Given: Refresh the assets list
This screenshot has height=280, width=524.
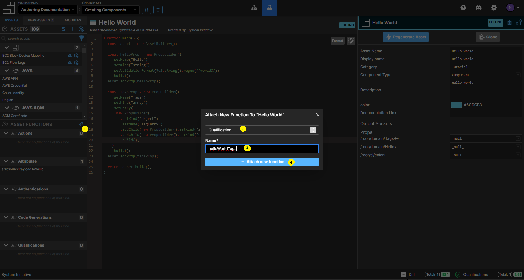Looking at the screenshot, I should pos(64,29).
